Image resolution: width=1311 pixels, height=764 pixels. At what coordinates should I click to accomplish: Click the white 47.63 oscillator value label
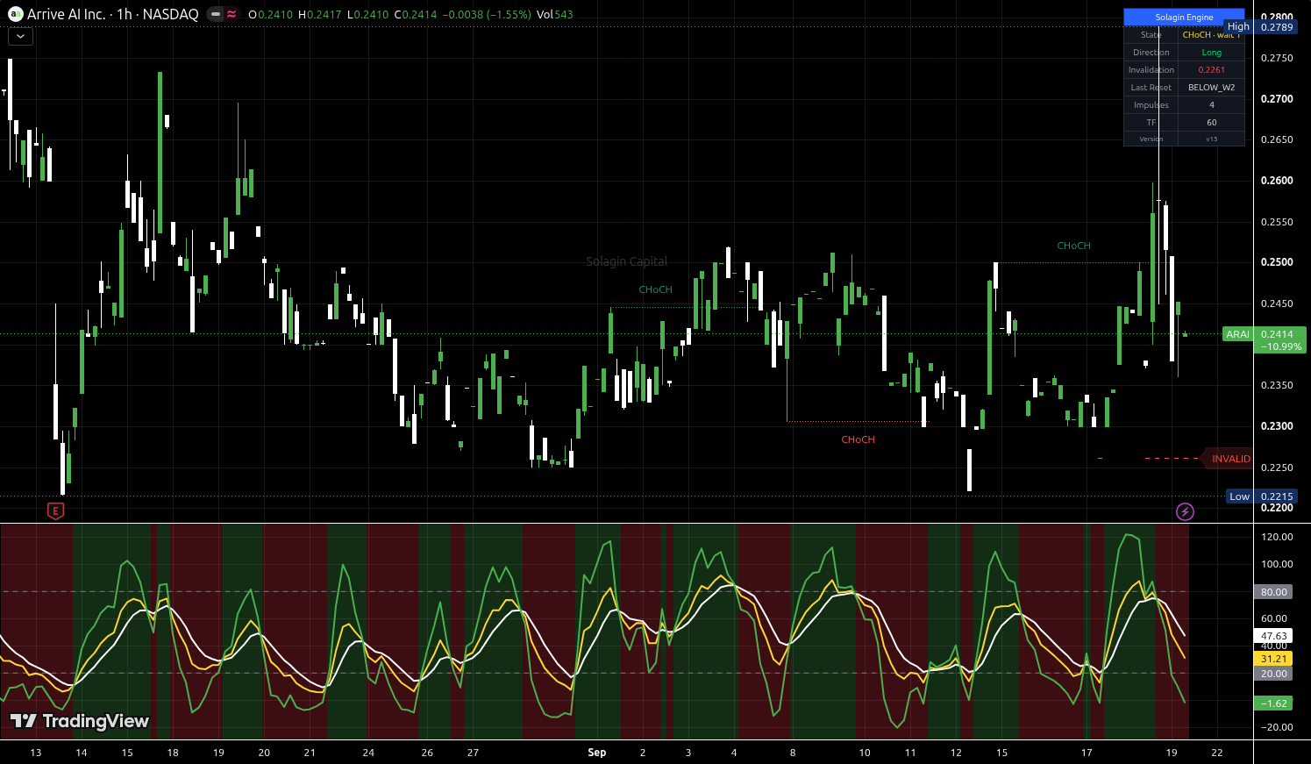pyautogui.click(x=1273, y=636)
